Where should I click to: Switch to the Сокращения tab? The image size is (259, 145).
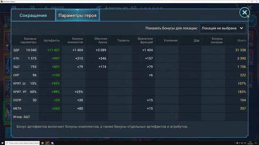pyautogui.click(x=33, y=15)
